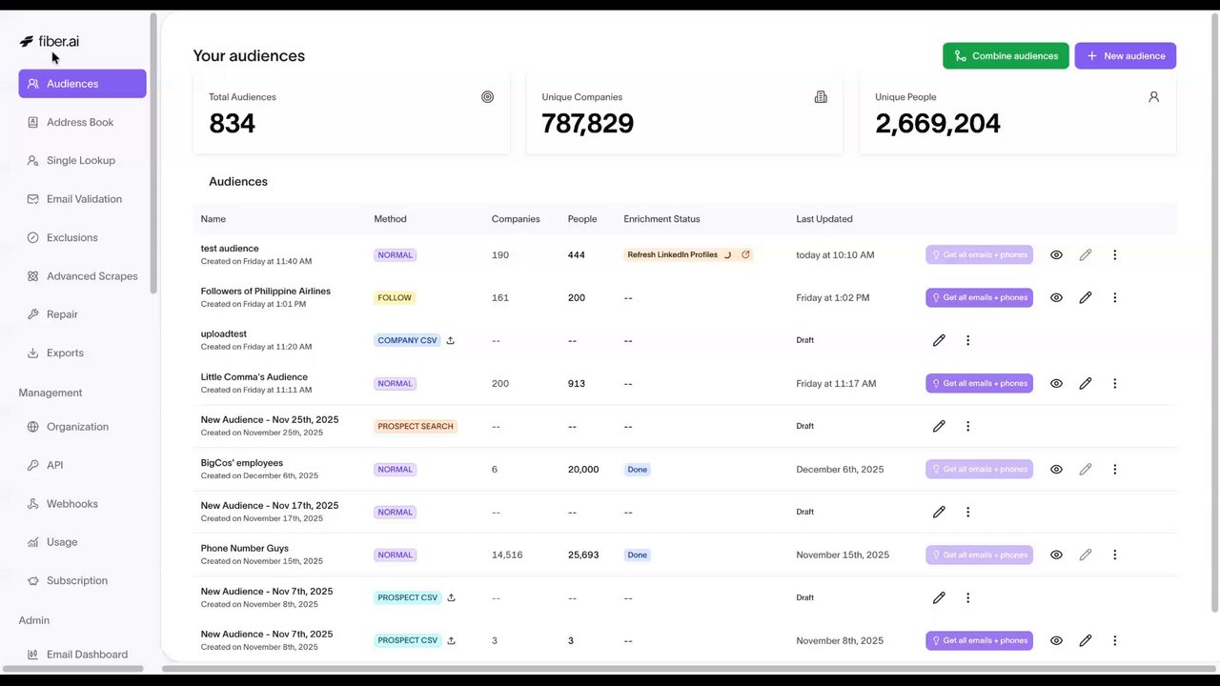Edit Followers of Philippine Airlines audience
Image resolution: width=1220 pixels, height=686 pixels.
pyautogui.click(x=1085, y=298)
